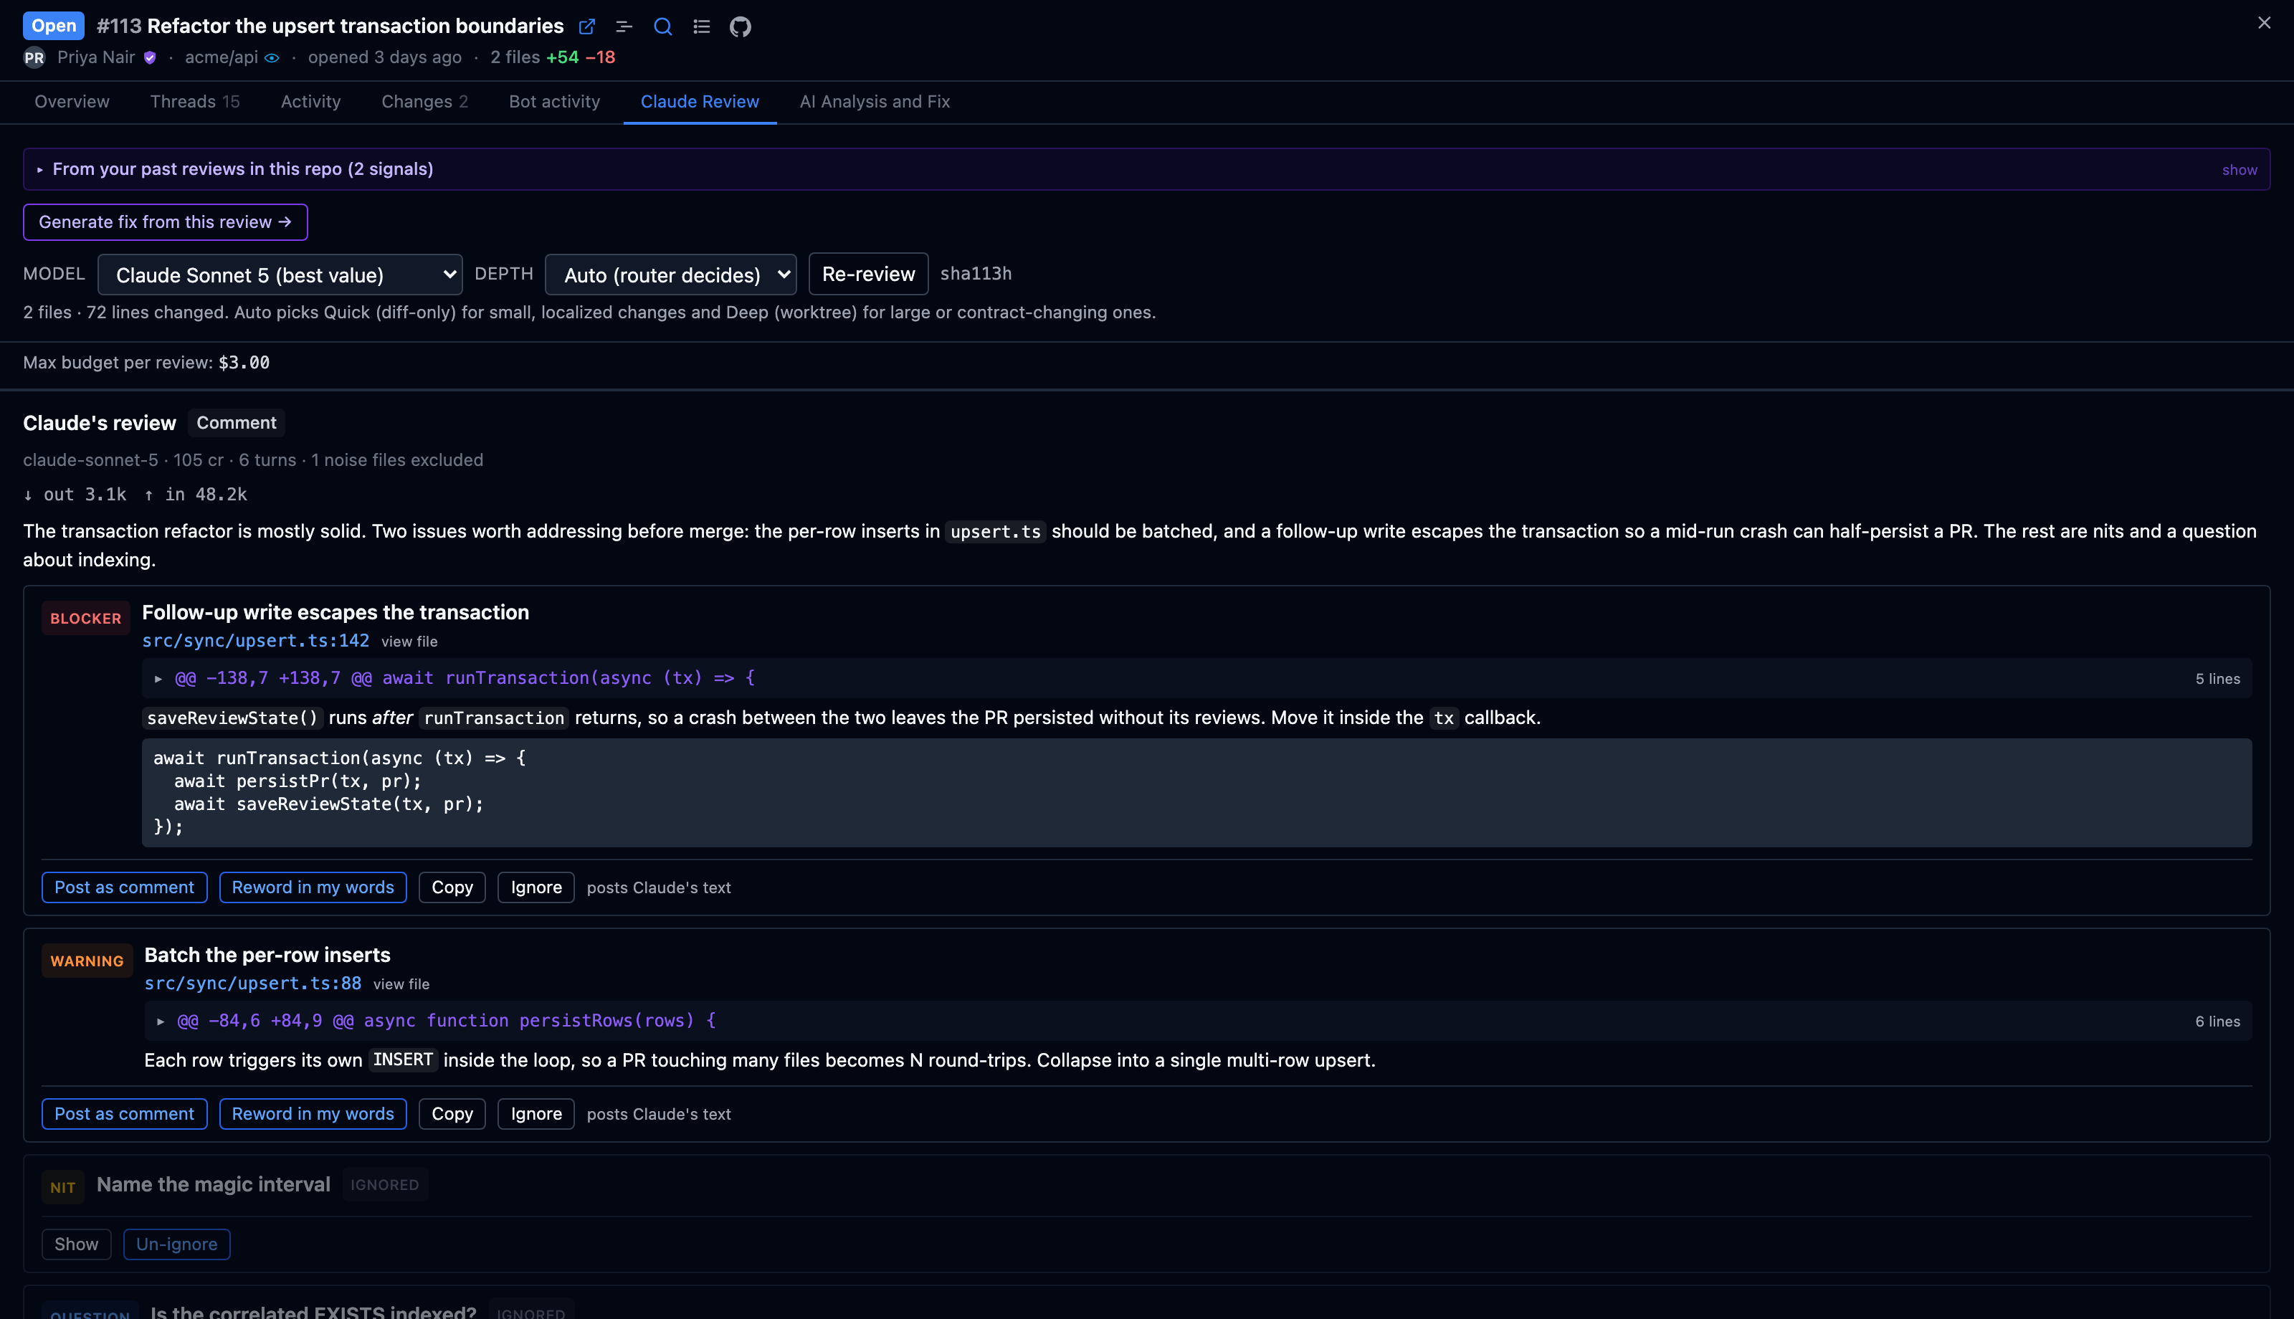Open the Depth dropdown
This screenshot has width=2294, height=1319.
[x=671, y=275]
